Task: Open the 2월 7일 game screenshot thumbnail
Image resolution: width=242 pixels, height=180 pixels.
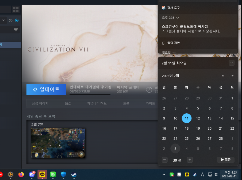Action: pyautogui.click(x=58, y=143)
